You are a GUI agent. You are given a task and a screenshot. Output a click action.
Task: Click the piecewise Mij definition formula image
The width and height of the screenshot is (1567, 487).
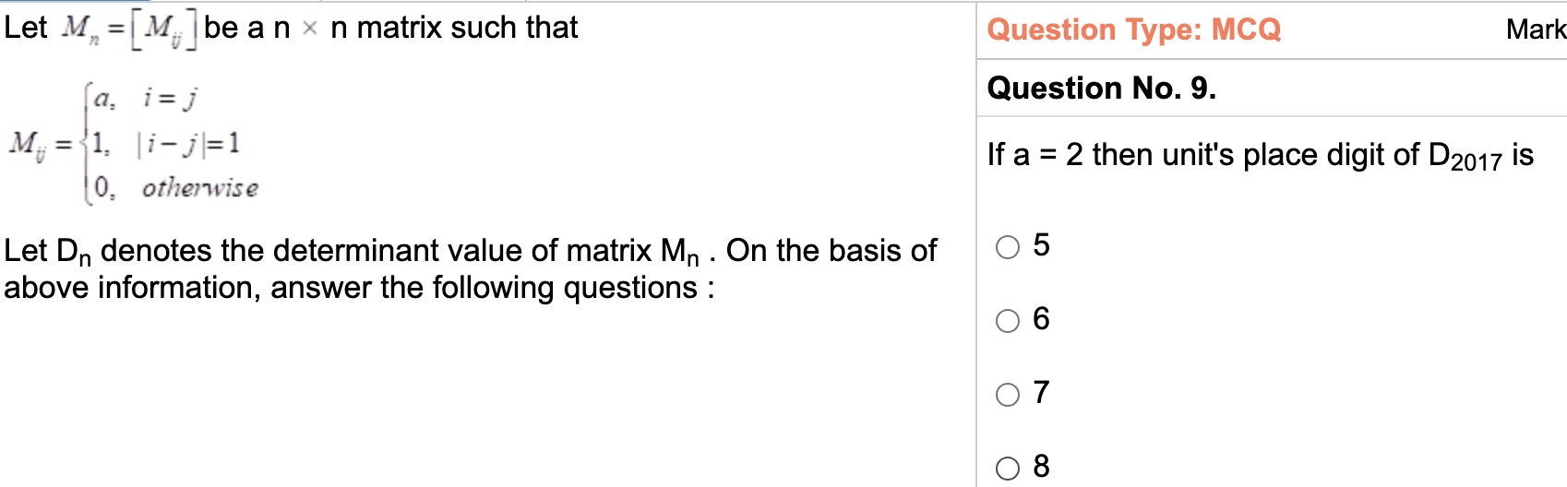tap(134, 143)
